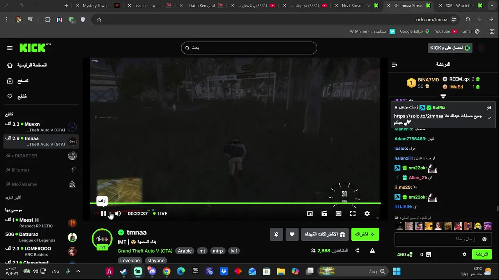499x280 pixels.
Task: Go to Kick home via logo
Action: [35, 48]
